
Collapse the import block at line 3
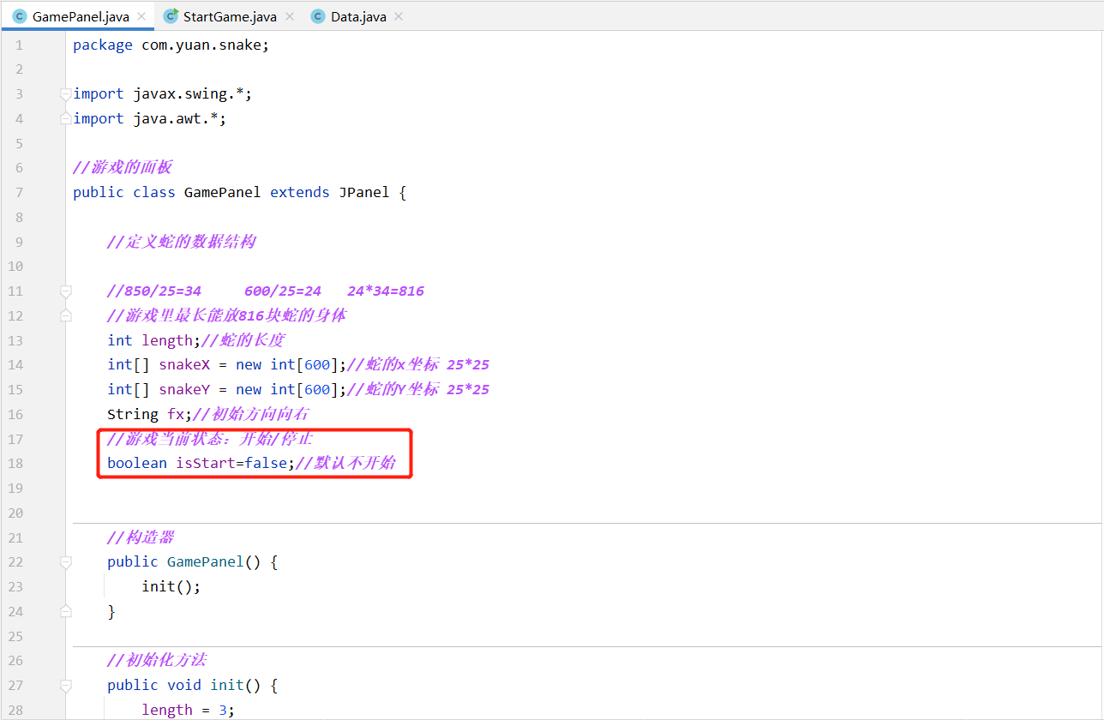[x=66, y=93]
